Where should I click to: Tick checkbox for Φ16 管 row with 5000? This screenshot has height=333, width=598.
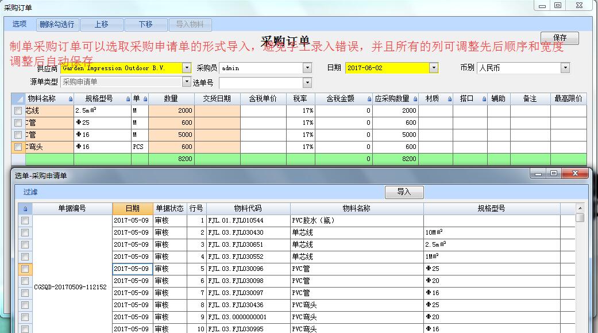(x=18, y=135)
